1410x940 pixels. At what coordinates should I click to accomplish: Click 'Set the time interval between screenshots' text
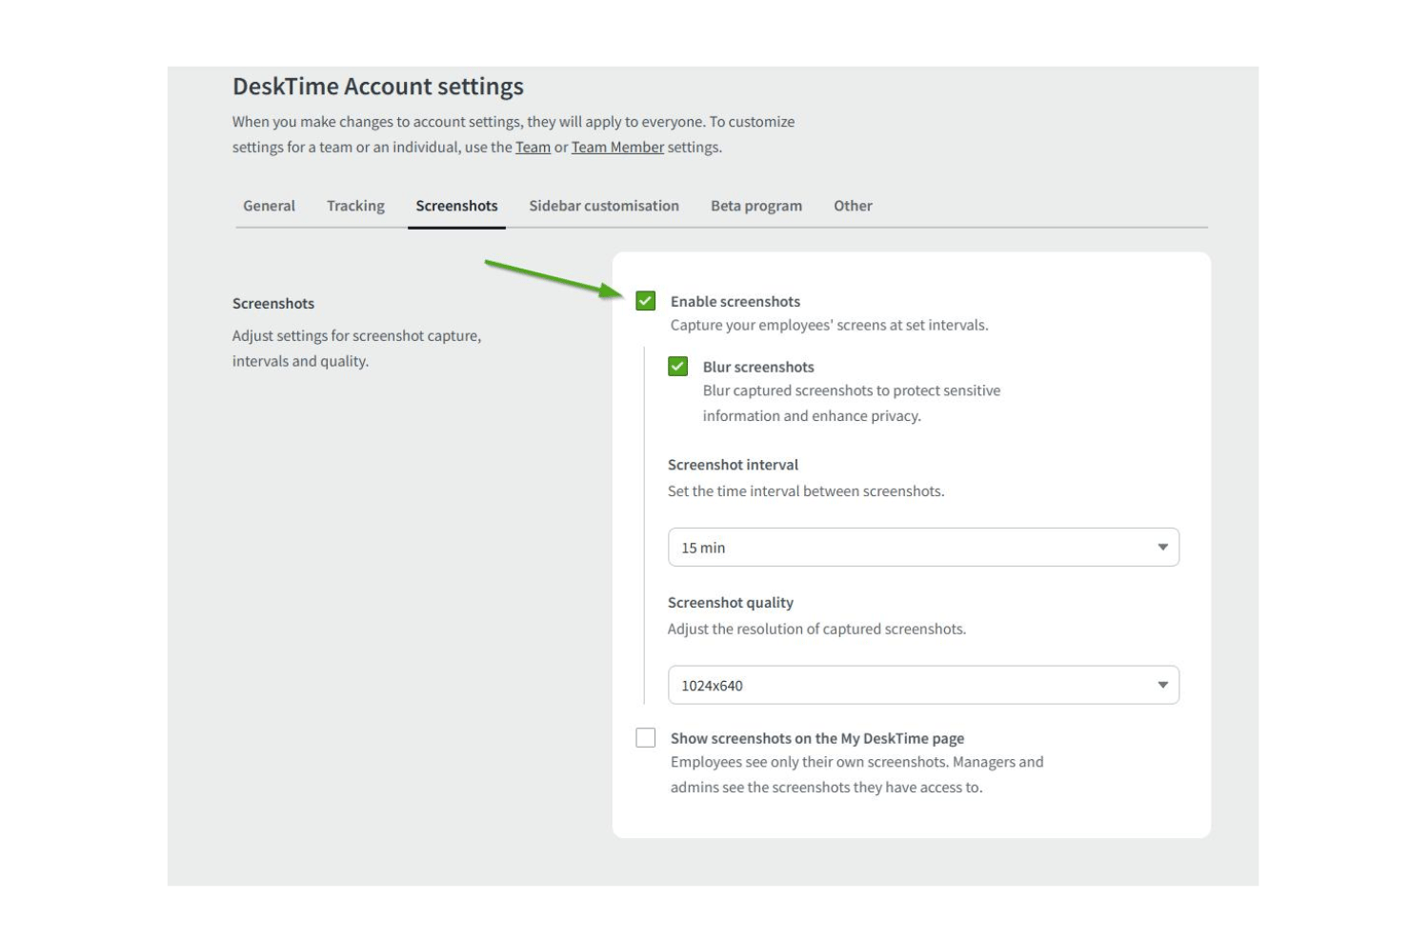pos(806,491)
